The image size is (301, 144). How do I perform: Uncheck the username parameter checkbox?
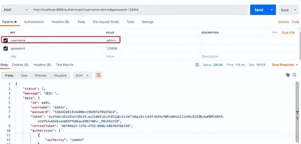click(x=5, y=40)
